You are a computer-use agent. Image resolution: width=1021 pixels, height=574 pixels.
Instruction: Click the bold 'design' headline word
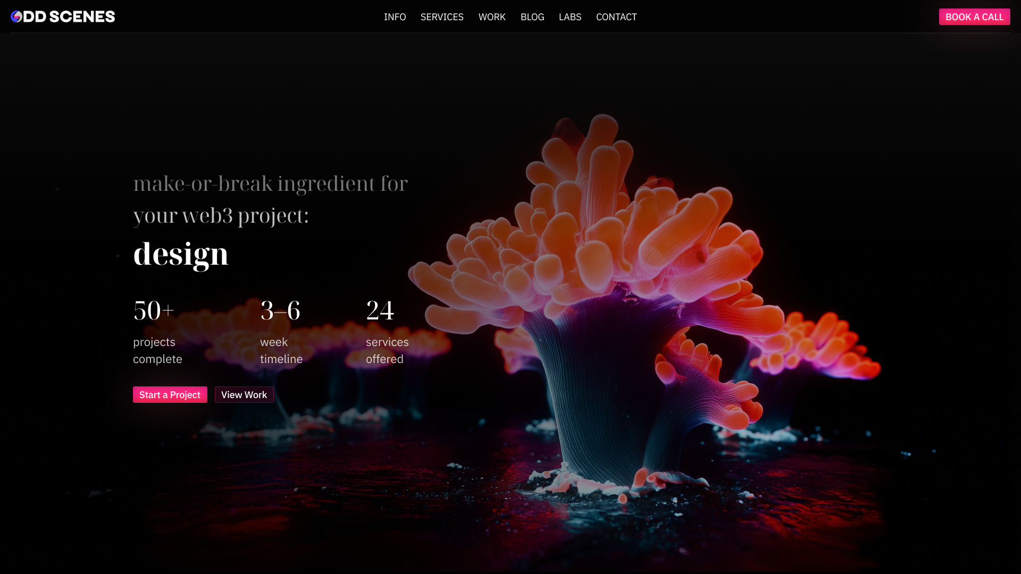click(x=181, y=254)
